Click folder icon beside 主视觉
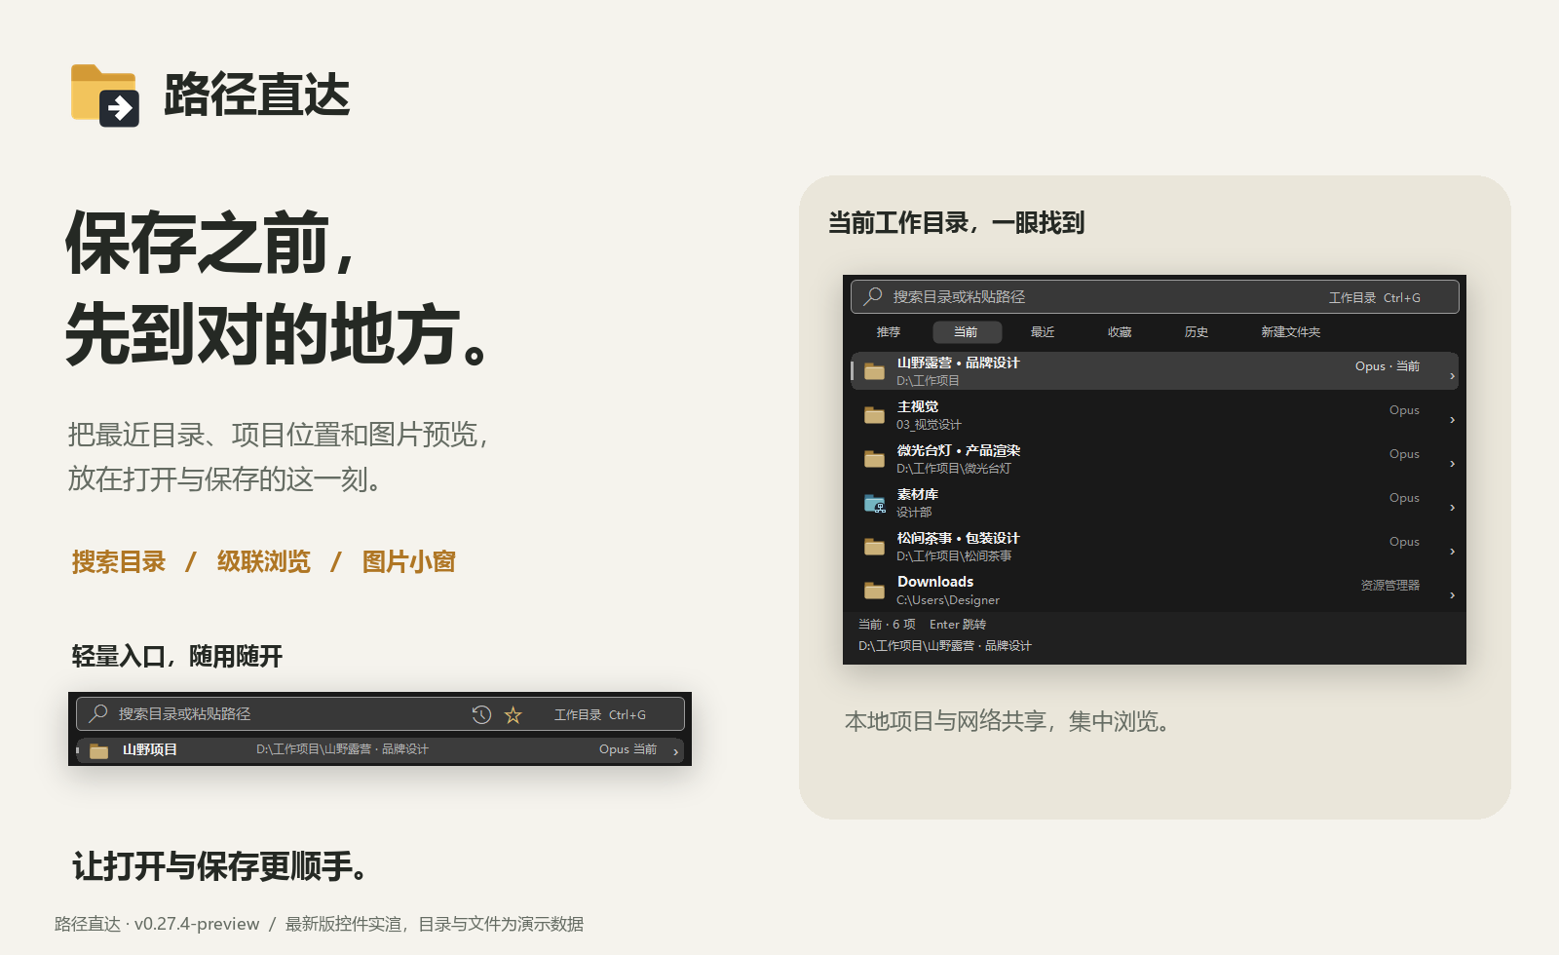Screen dimensions: 1559x955 click(x=874, y=415)
